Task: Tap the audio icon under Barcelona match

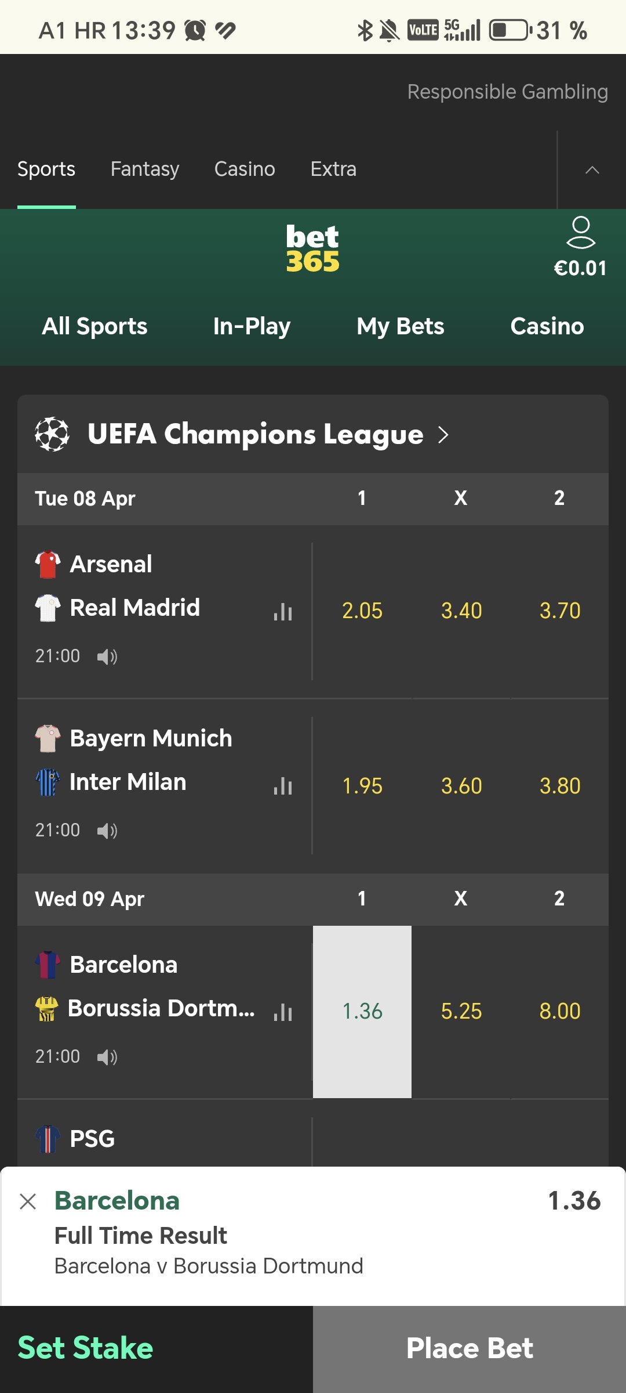Action: 107,1057
